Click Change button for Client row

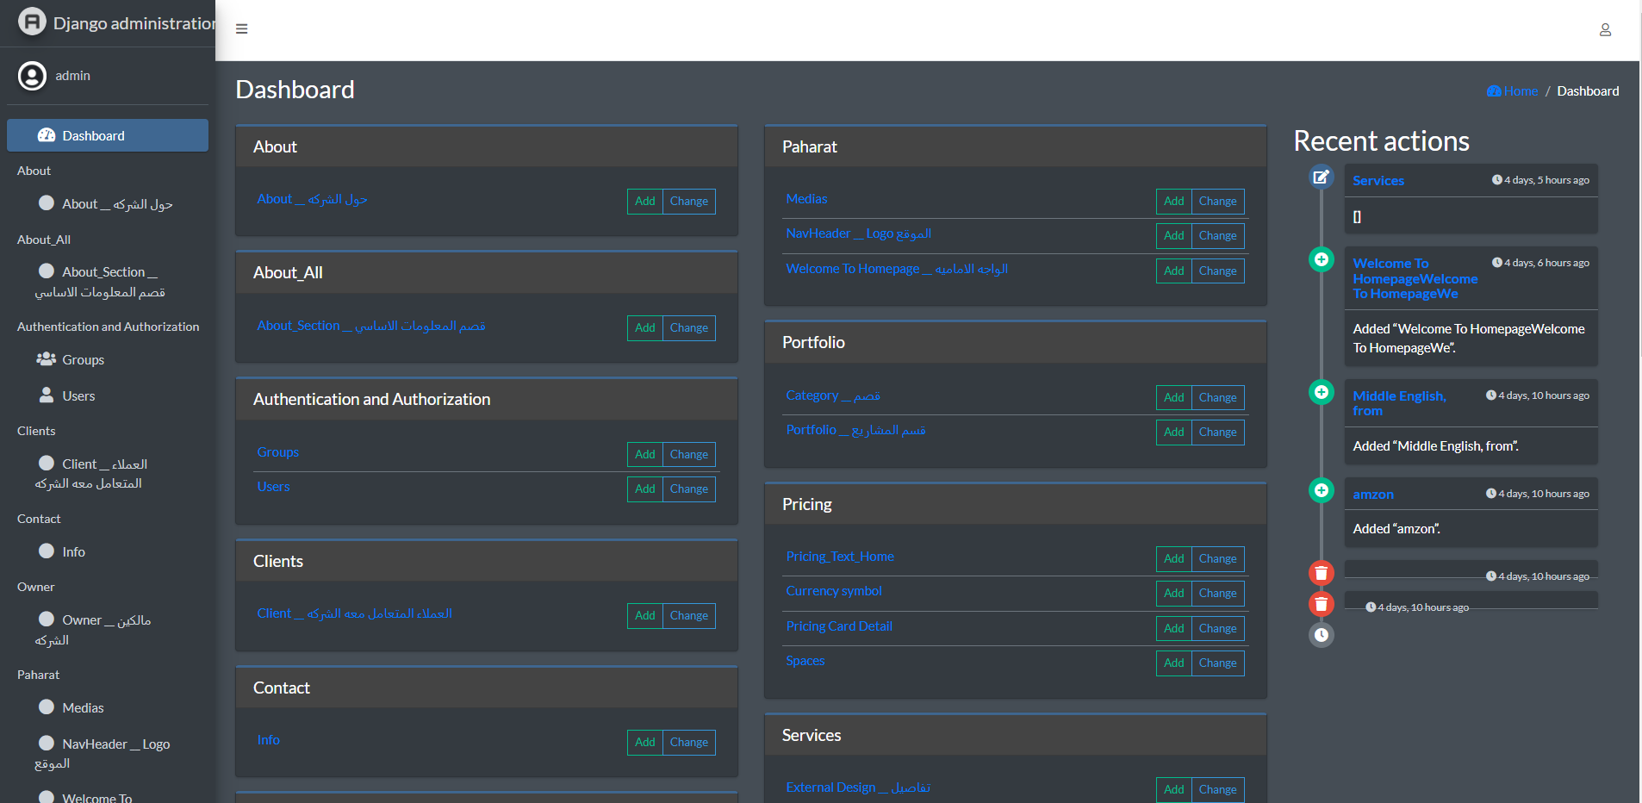[x=689, y=615]
